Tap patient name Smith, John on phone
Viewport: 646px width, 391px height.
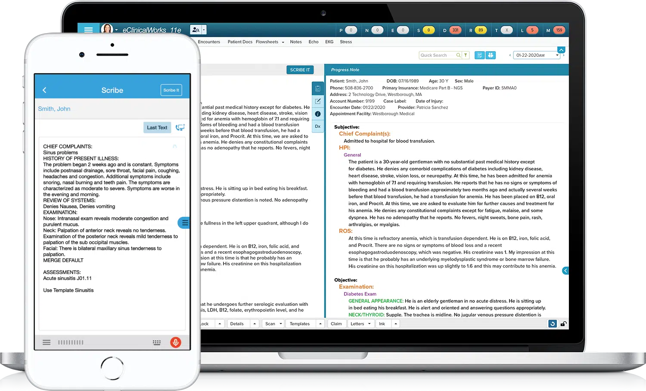pyautogui.click(x=54, y=109)
